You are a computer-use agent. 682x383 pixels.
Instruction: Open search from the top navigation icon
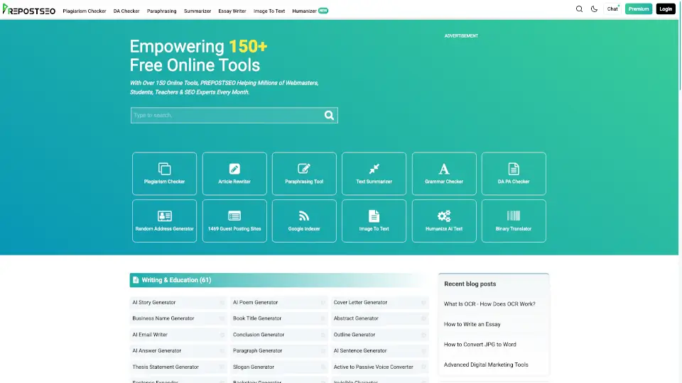pyautogui.click(x=579, y=9)
